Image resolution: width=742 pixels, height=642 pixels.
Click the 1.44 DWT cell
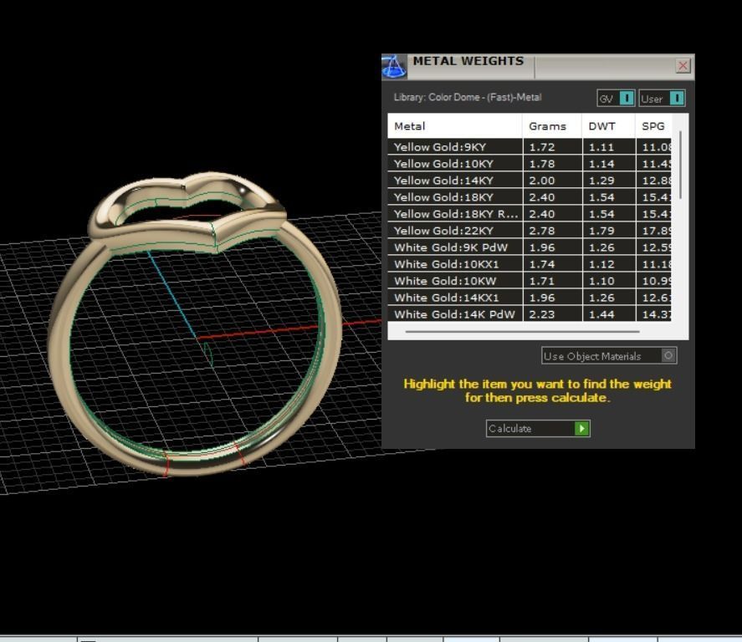point(608,314)
